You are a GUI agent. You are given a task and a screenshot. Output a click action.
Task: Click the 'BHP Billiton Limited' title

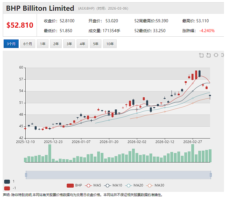(x=40, y=8)
